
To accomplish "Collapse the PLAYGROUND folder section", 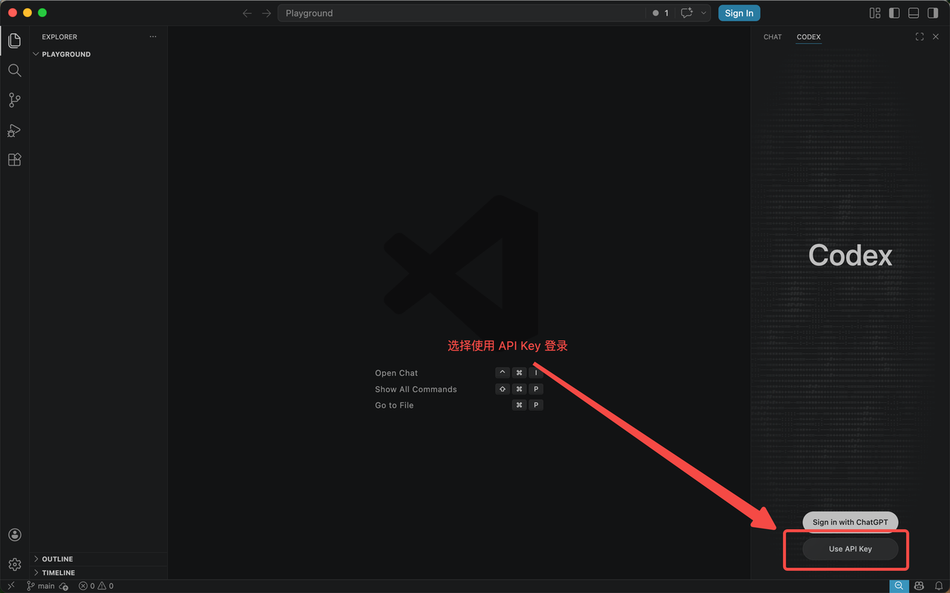I will (x=99, y=54).
